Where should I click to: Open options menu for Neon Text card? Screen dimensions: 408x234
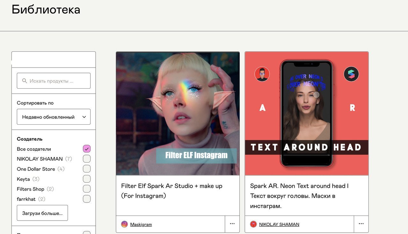[x=361, y=224]
